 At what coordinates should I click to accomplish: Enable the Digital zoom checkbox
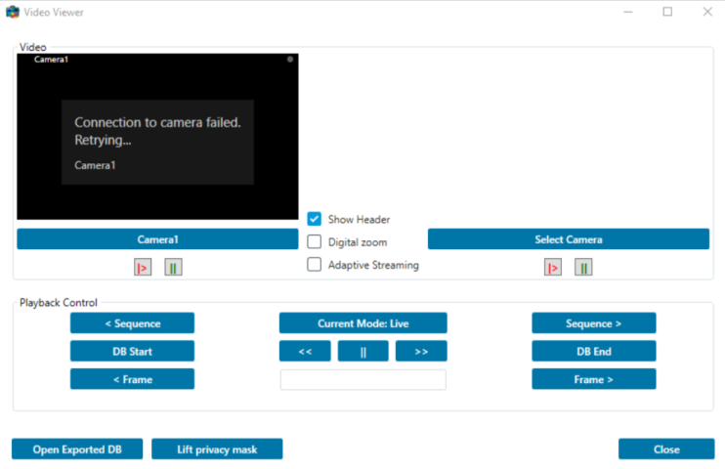[x=315, y=241]
